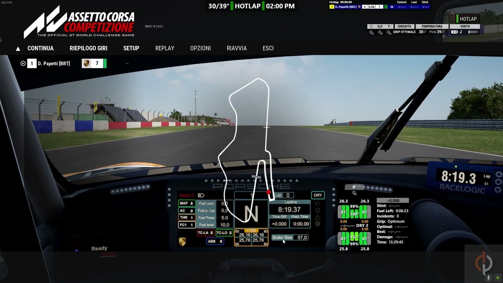The width and height of the screenshot is (503, 283).
Task: Click the Laptime 8:19.37 readout
Action: [289, 209]
